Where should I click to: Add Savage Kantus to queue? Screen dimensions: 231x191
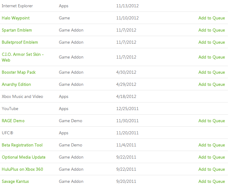point(212,181)
